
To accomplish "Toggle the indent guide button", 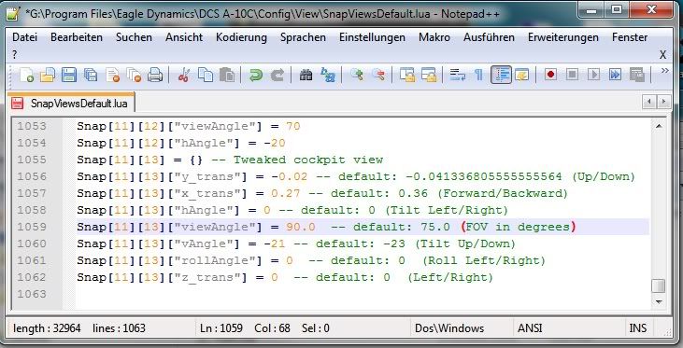I will click(x=501, y=75).
